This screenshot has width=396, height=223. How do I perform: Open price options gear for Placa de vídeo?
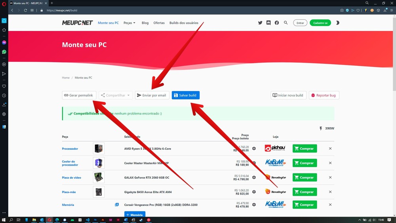click(x=254, y=177)
